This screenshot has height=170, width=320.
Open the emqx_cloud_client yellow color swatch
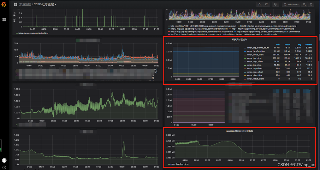(x=245, y=55)
